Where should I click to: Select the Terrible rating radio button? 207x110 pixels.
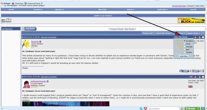184,52
